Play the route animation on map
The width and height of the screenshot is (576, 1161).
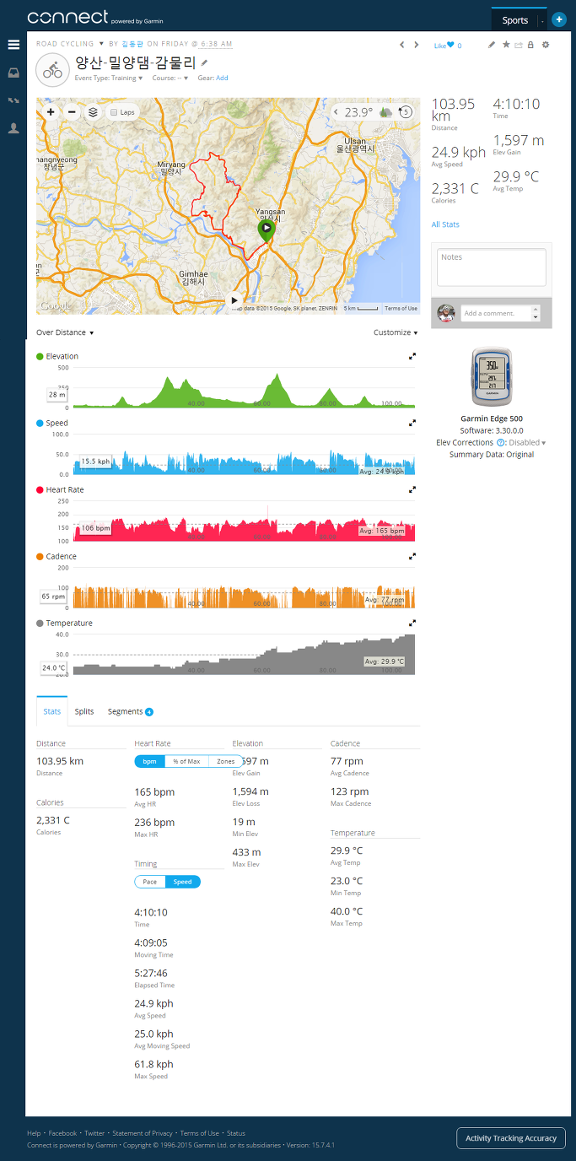point(234,300)
